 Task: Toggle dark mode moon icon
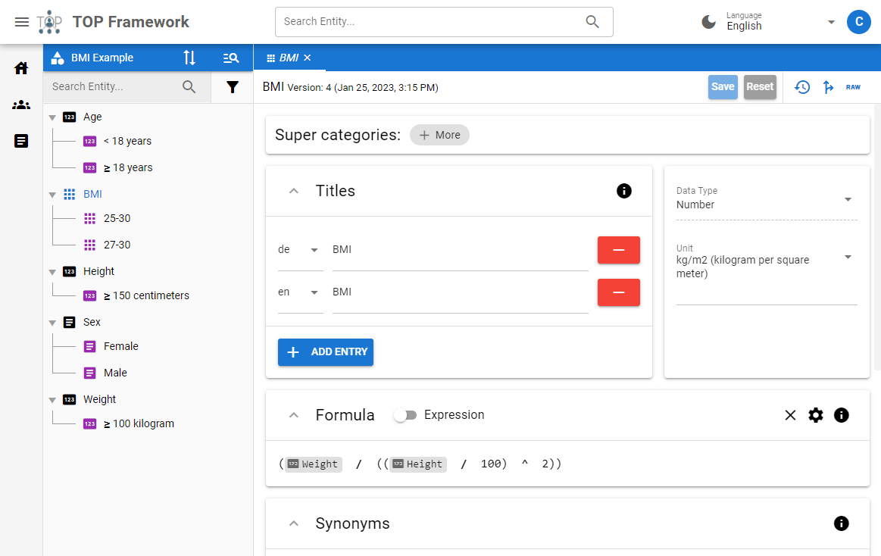pos(709,22)
